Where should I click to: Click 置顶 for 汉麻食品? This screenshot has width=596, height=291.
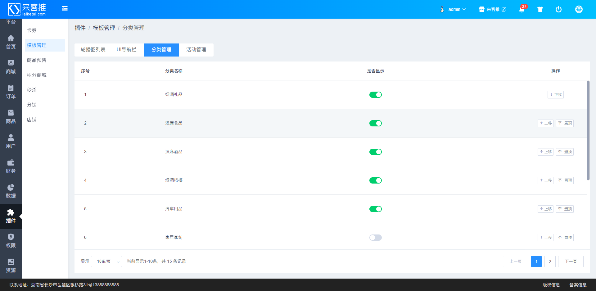point(565,123)
